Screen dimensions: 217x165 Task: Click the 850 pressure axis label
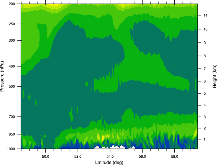(x=12, y=134)
